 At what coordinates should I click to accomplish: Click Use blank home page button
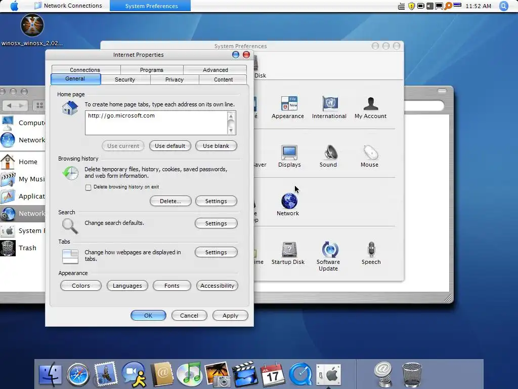click(216, 146)
